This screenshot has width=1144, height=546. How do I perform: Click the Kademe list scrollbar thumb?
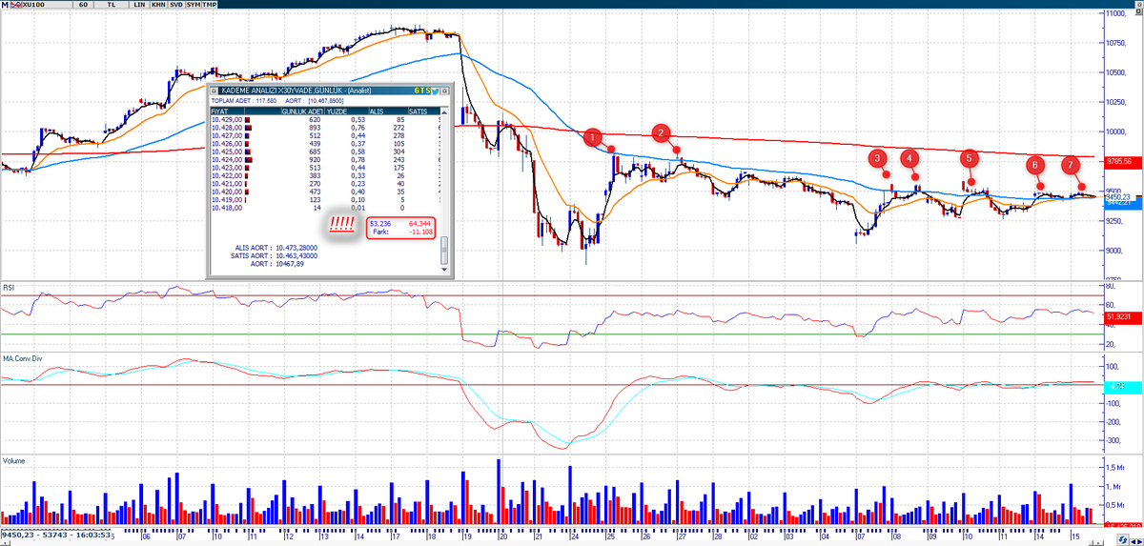coord(444,251)
